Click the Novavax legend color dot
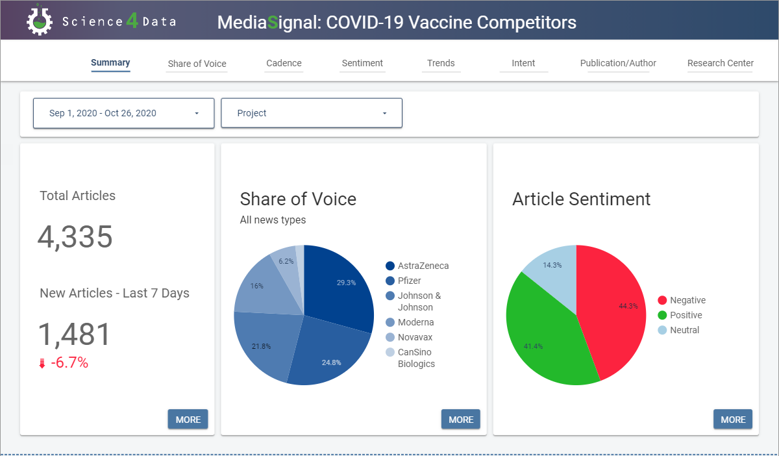779x456 pixels. click(390, 337)
